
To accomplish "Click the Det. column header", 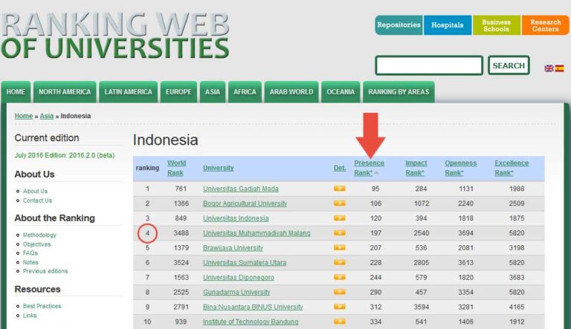I will [x=340, y=168].
